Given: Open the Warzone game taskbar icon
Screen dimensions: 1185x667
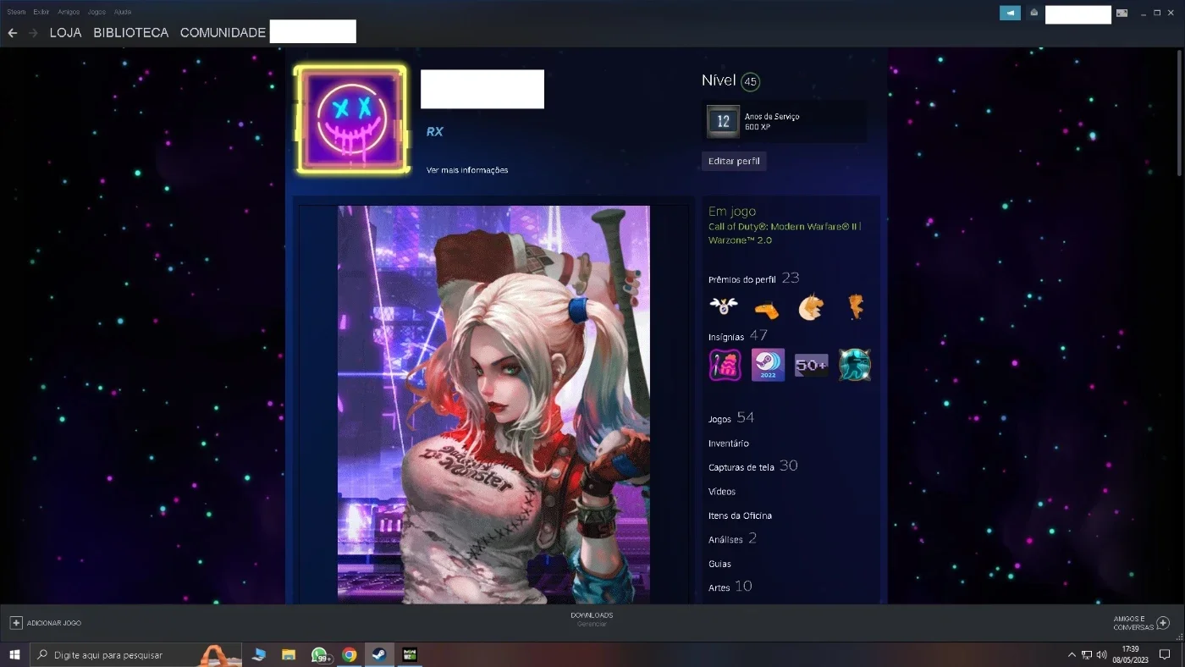Looking at the screenshot, I should (409, 654).
